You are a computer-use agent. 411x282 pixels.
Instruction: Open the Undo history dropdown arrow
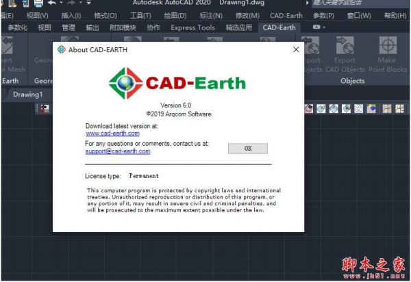tap(61, 3)
